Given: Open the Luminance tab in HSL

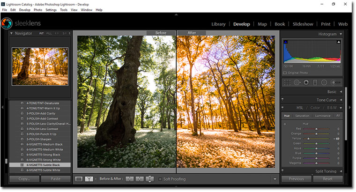Looking at the screenshot, I should coord(323,116).
